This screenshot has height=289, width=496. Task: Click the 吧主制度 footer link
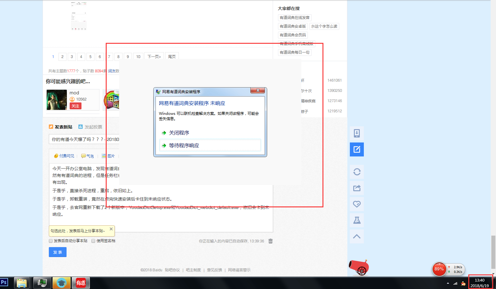[x=193, y=270]
